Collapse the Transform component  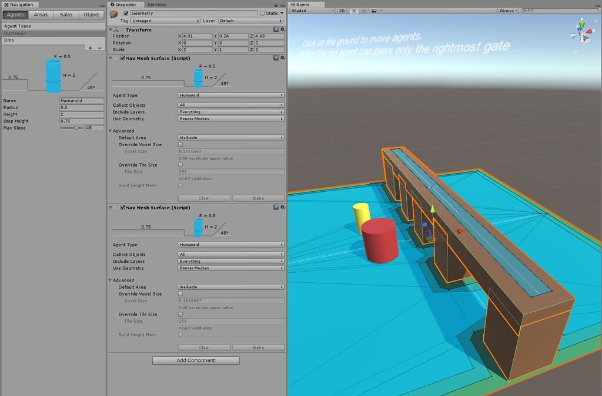coord(110,29)
